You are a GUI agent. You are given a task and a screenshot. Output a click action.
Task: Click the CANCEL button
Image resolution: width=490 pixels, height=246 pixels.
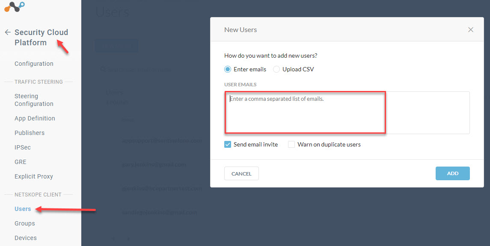coord(241,173)
